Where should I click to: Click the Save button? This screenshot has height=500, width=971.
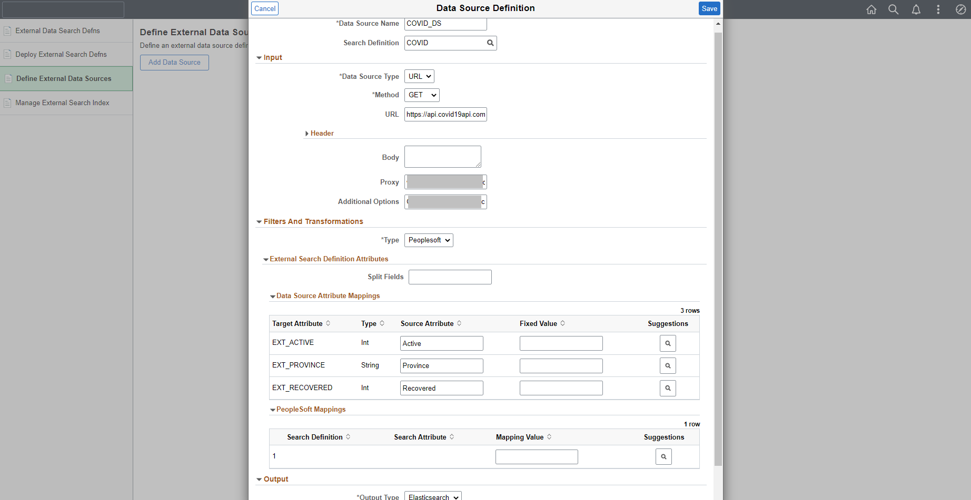tap(709, 8)
